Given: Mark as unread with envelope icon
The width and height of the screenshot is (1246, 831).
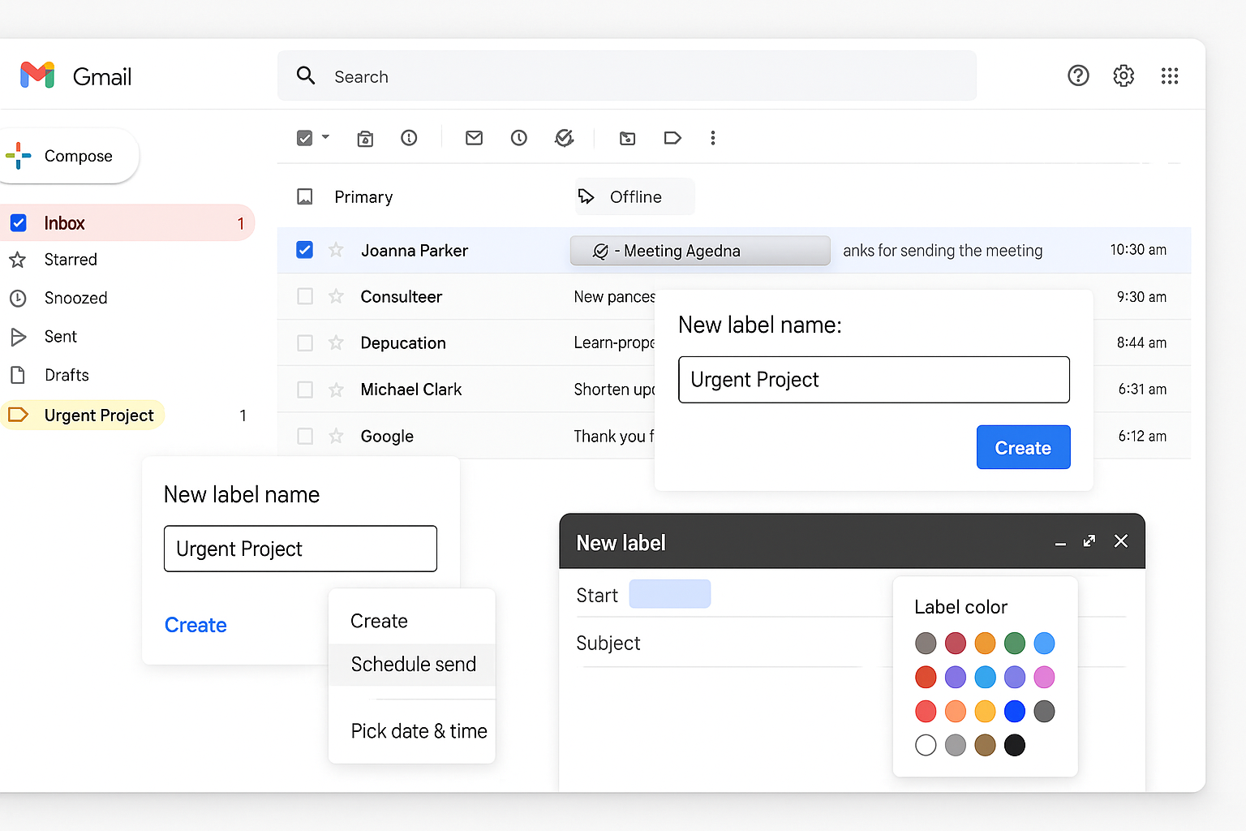Looking at the screenshot, I should 474,138.
